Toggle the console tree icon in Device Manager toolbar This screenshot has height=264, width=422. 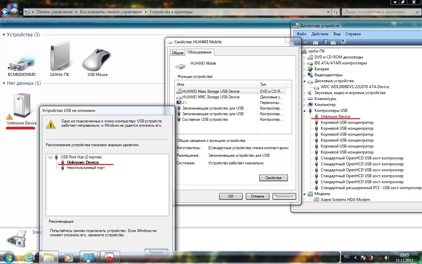pos(316,42)
